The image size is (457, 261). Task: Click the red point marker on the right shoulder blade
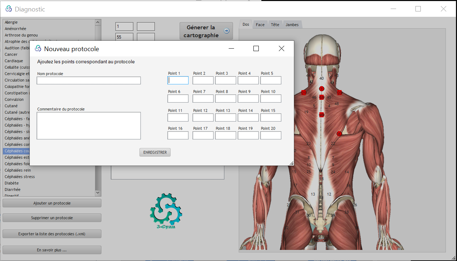point(339,134)
